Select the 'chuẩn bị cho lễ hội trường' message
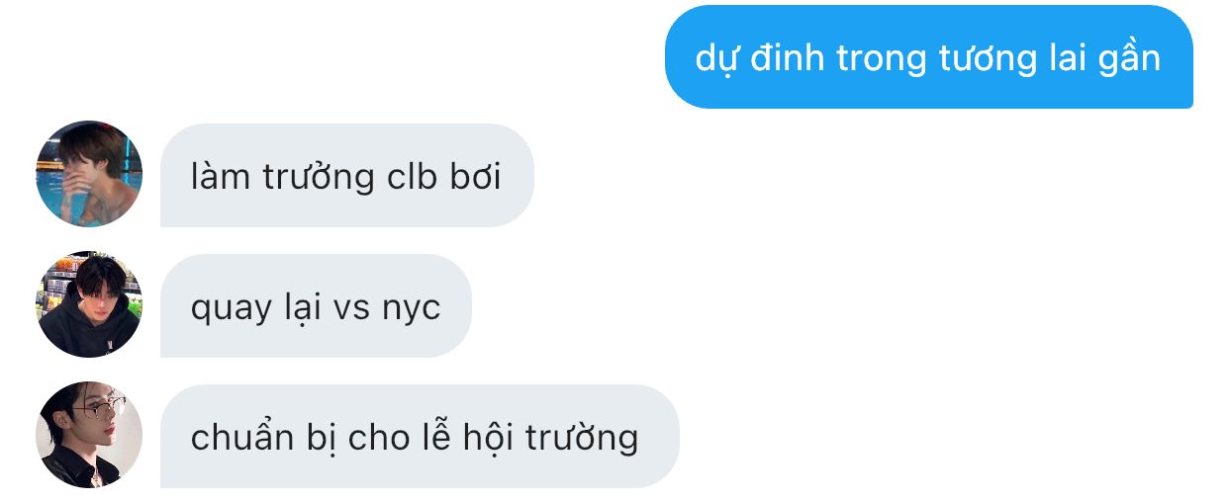 [420, 436]
